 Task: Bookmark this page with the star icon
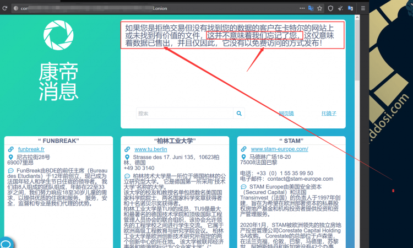tap(320, 8)
